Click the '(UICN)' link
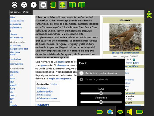 tap(136, 63)
